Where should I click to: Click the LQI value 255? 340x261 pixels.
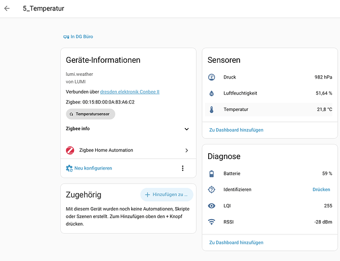point(328,206)
